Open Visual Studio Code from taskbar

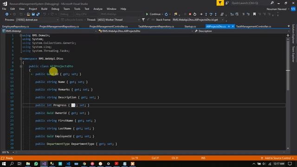[68, 164]
